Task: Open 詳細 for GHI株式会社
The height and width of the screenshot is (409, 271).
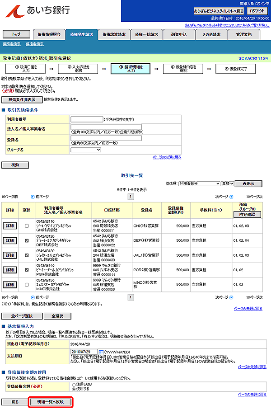Action: click(10, 226)
